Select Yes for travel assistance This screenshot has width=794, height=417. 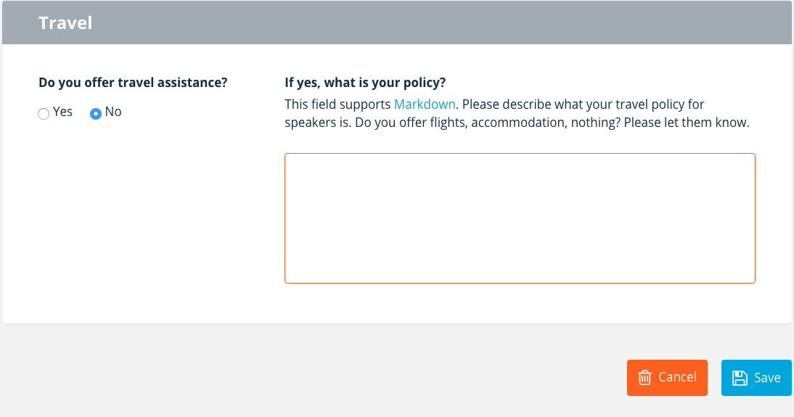click(x=44, y=114)
